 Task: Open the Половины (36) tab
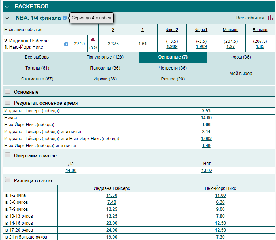[105, 68]
